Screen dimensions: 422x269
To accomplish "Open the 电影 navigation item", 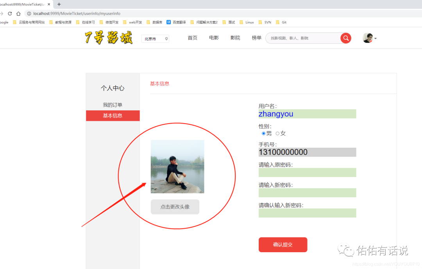I will click(214, 38).
